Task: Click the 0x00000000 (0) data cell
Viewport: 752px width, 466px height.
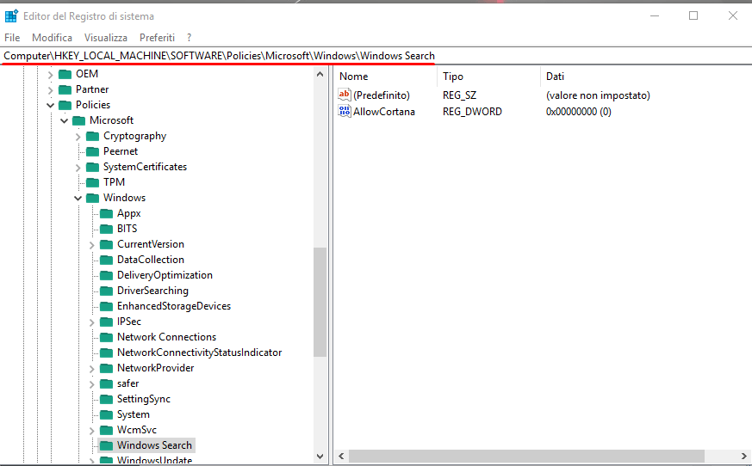Action: tap(578, 112)
